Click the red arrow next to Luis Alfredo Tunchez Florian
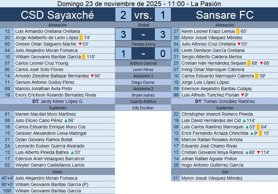 click(x=242, y=95)
